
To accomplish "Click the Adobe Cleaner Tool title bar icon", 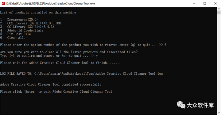I will click(3, 3).
